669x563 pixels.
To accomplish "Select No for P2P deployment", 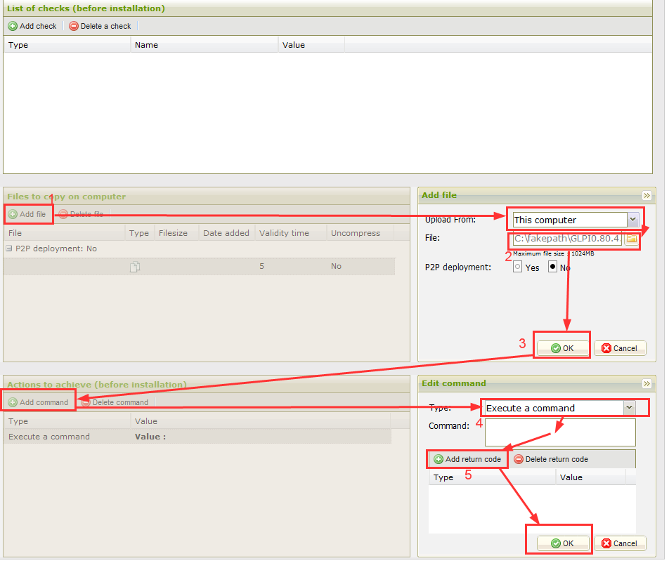I will click(x=552, y=267).
